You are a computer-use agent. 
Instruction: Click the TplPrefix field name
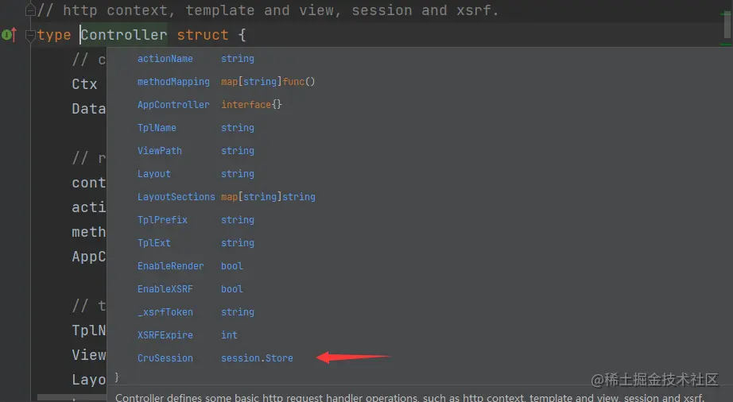(x=162, y=220)
